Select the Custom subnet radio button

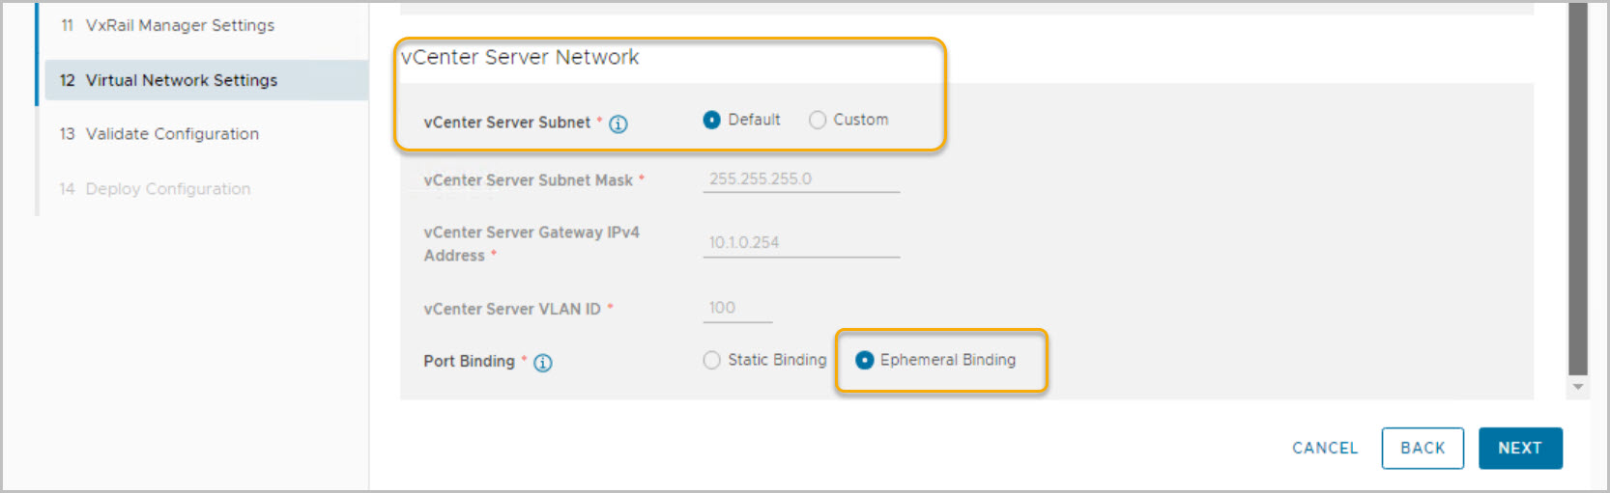pyautogui.click(x=818, y=120)
